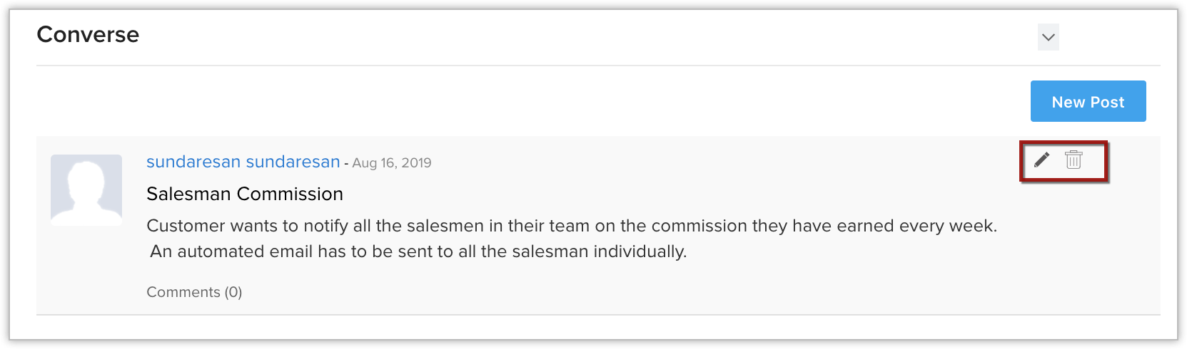
Task: Click the Converse section heading
Action: (x=88, y=34)
